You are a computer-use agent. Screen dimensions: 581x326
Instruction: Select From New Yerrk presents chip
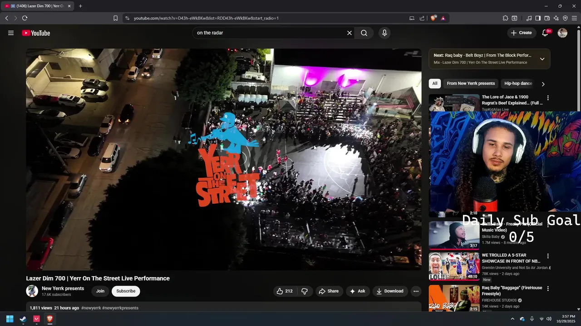click(471, 83)
